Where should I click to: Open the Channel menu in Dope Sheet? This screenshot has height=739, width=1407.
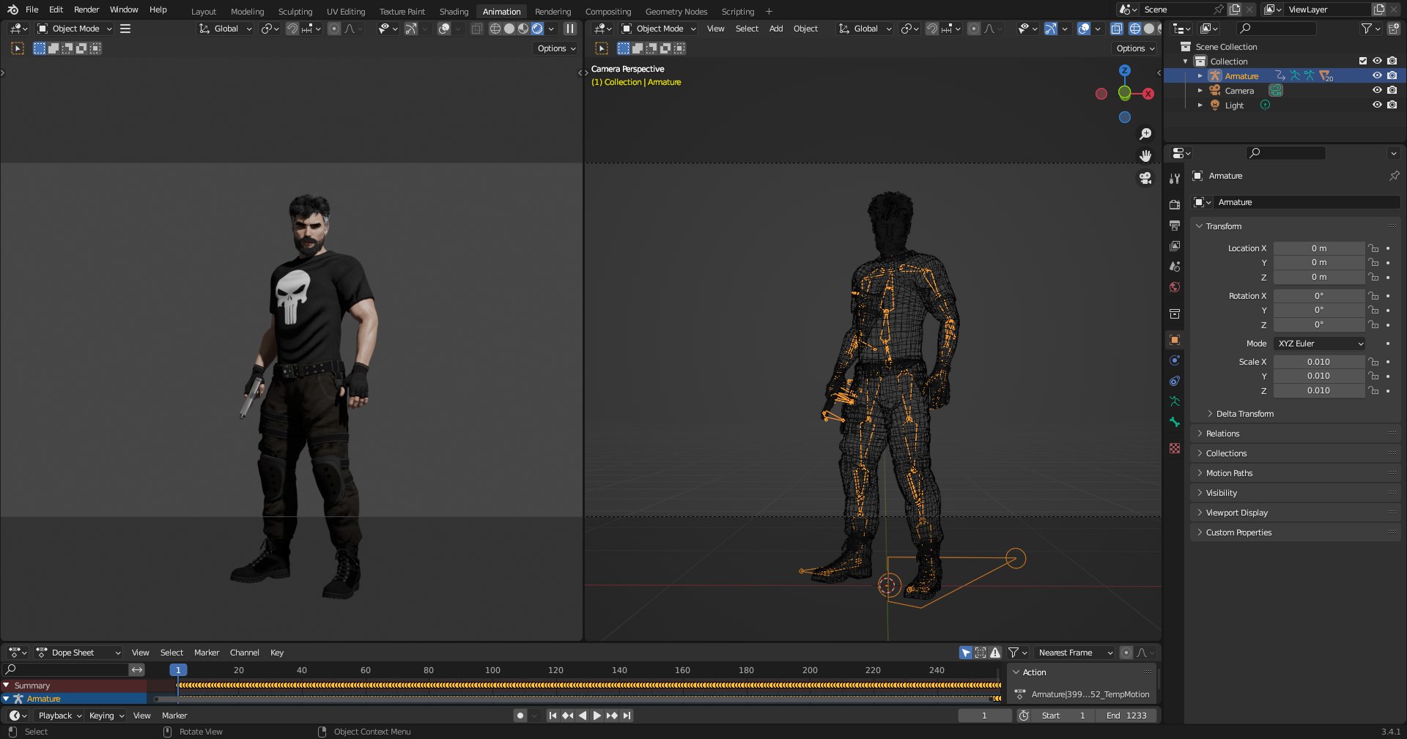point(245,653)
